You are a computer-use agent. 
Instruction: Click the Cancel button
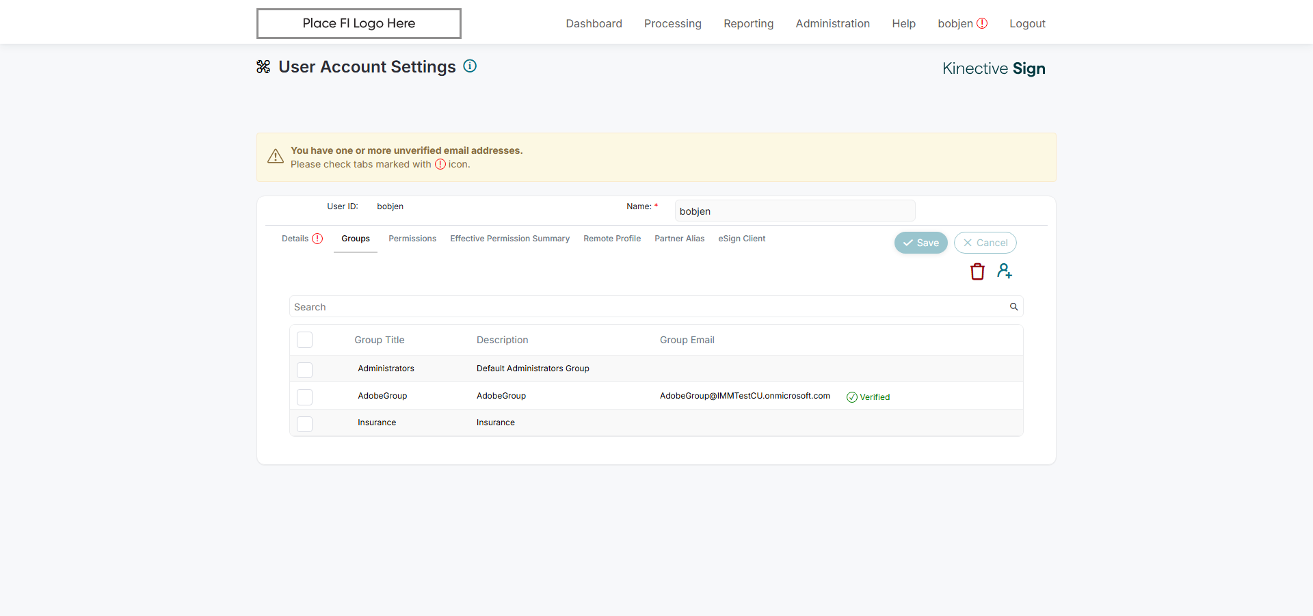(x=985, y=243)
